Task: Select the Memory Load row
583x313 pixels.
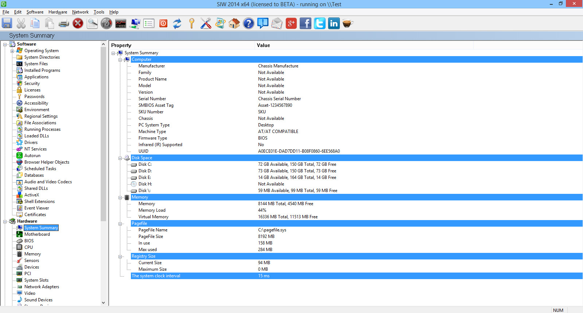Action: click(x=357, y=210)
